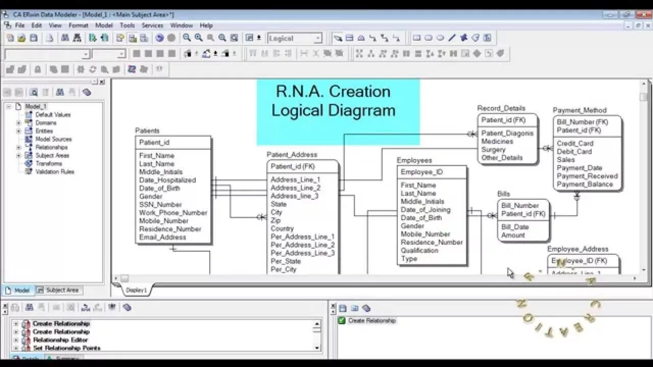653x367 pixels.
Task: Click the action log scroll down arrow
Action: tap(317, 348)
